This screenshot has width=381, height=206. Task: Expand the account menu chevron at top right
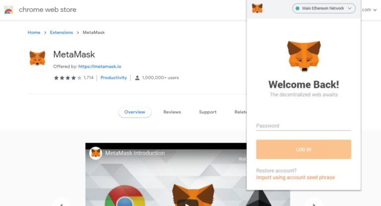[375, 10]
